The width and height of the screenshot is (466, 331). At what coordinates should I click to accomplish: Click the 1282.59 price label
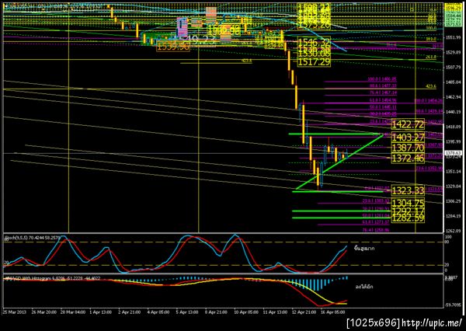tap(408, 218)
